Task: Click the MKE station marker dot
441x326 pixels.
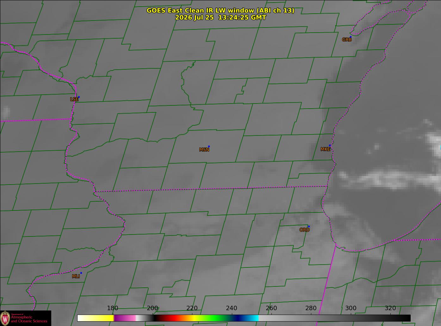Action: [330, 146]
